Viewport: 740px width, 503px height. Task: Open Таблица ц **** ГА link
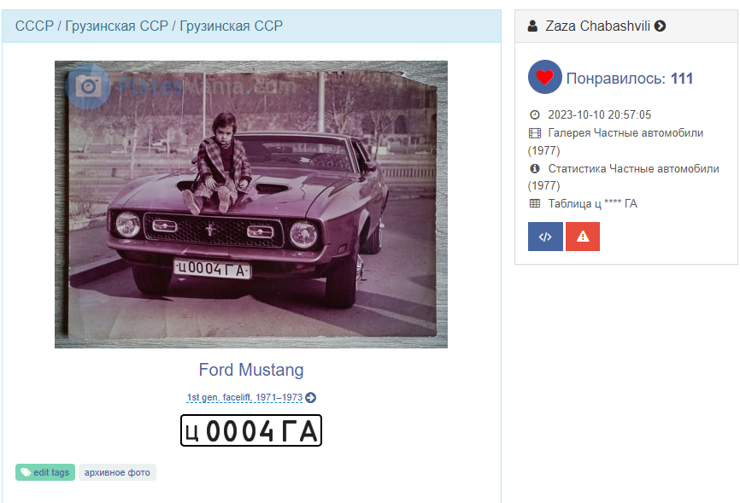coord(592,203)
